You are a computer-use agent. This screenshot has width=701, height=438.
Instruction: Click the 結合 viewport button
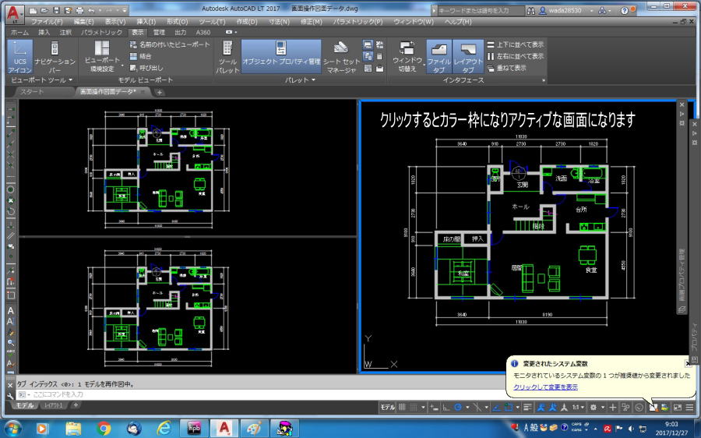tap(140, 56)
